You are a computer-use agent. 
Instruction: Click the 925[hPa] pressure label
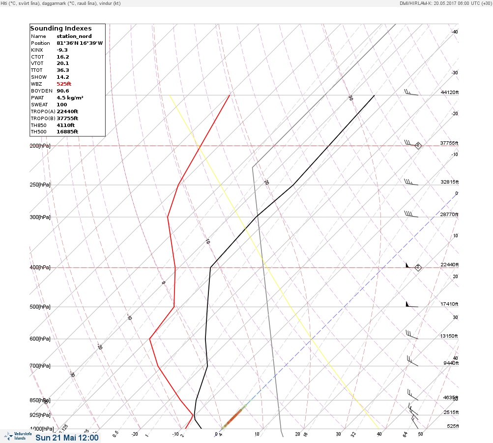pos(40,415)
